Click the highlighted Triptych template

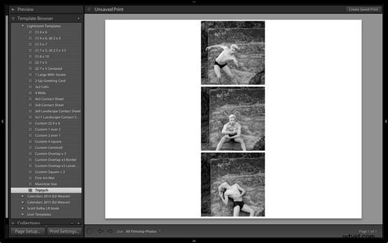[x=46, y=190]
